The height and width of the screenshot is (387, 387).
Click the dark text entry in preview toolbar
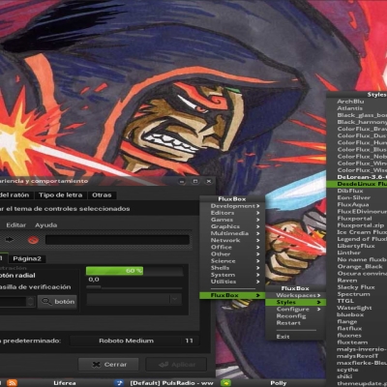(x=117, y=240)
